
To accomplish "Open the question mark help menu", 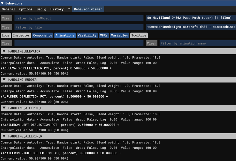I will tap(69, 9).
